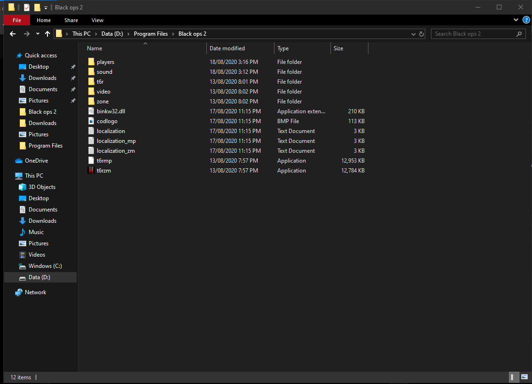This screenshot has width=532, height=384.
Task: Select Data (D:) drive in sidebar
Action: [39, 277]
